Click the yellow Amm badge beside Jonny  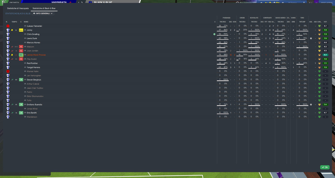pos(21,30)
